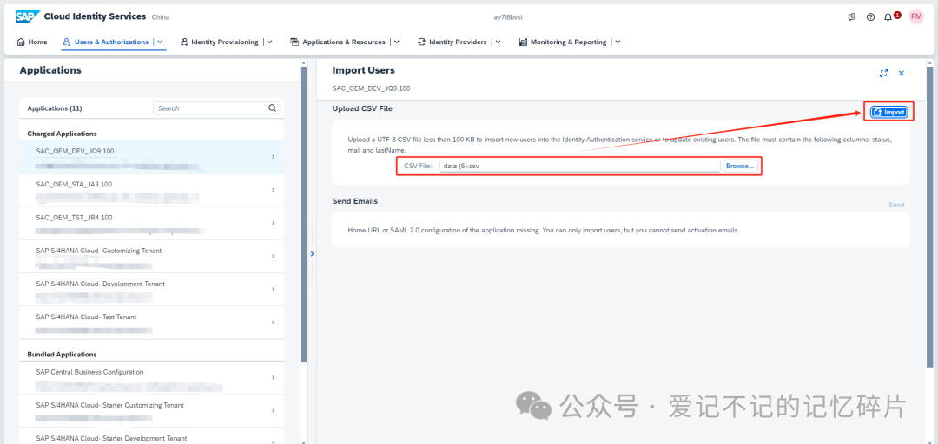Expand Identity Provisioning dropdown arrow
Screen dimensions: 938x444
[x=269, y=42]
